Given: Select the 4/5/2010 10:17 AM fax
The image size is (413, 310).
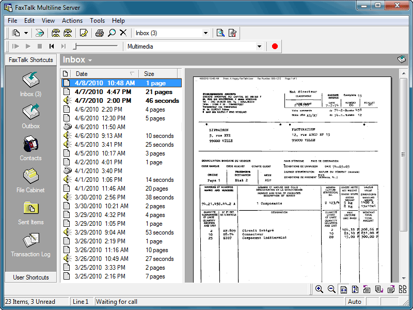Looking at the screenshot, I should coord(121,153).
